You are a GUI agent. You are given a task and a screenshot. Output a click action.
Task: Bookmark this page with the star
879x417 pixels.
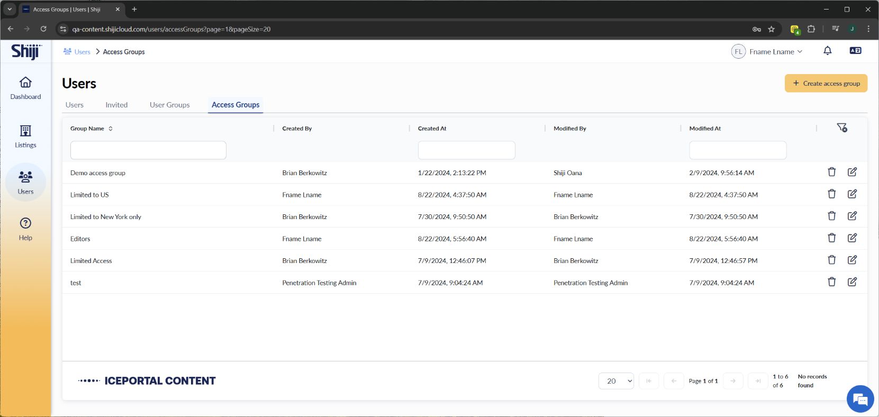tap(771, 29)
